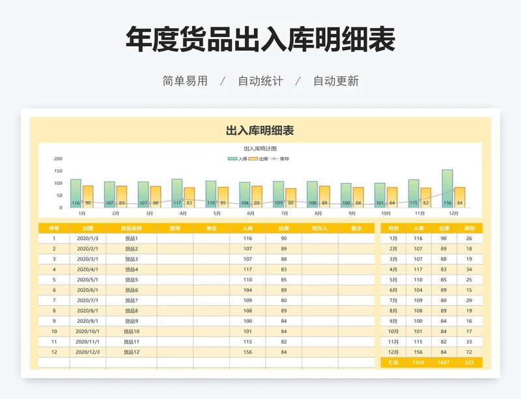The width and height of the screenshot is (521, 399).
Task: Select the 1350 total 入库 cell
Action: [x=418, y=363]
